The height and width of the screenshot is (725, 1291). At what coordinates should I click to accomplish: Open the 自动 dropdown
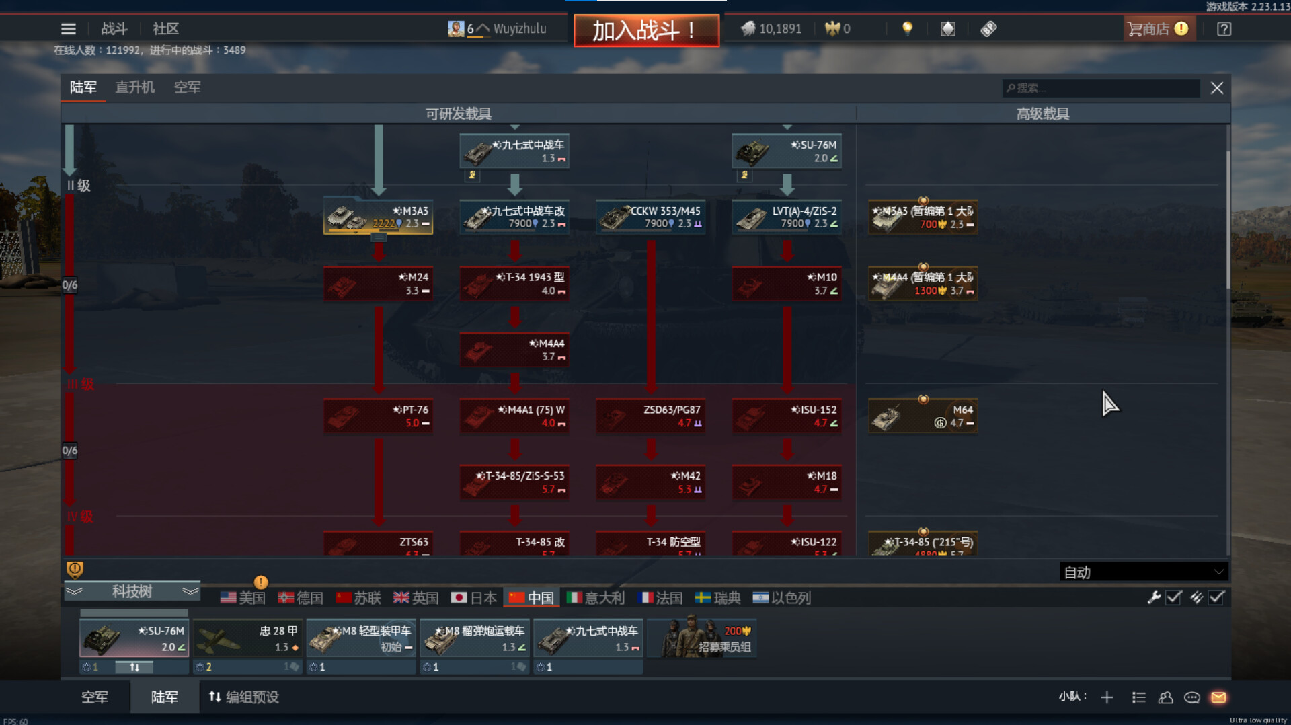1144,572
